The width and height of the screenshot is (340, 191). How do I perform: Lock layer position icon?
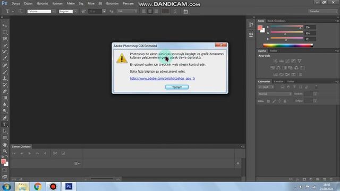pos(279,101)
